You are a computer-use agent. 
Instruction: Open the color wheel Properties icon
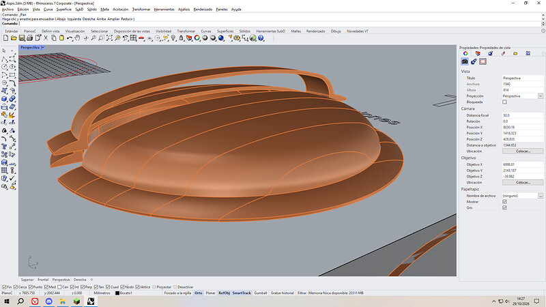click(x=197, y=38)
